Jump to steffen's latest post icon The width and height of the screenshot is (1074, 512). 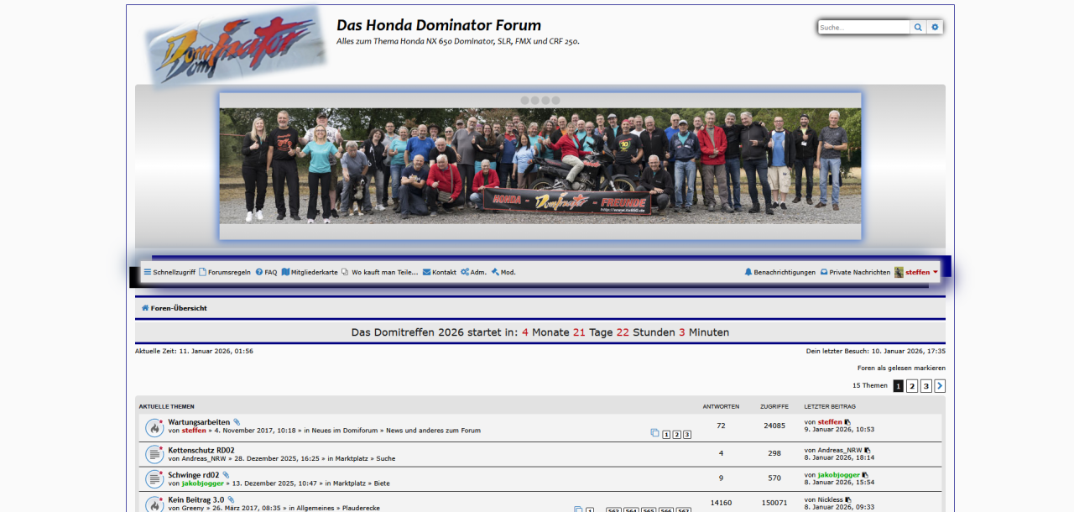(x=847, y=422)
